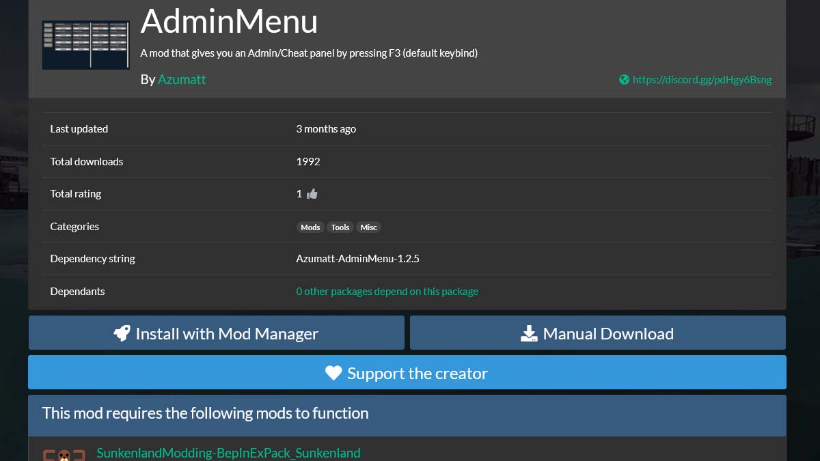
Task: Click the thumbs up rating icon
Action: point(312,193)
